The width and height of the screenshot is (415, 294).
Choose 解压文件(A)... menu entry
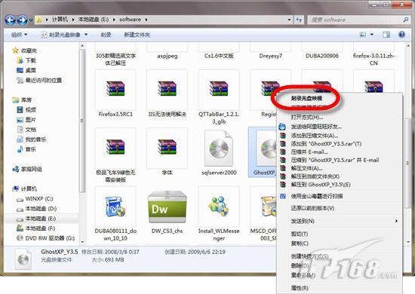click(x=340, y=168)
